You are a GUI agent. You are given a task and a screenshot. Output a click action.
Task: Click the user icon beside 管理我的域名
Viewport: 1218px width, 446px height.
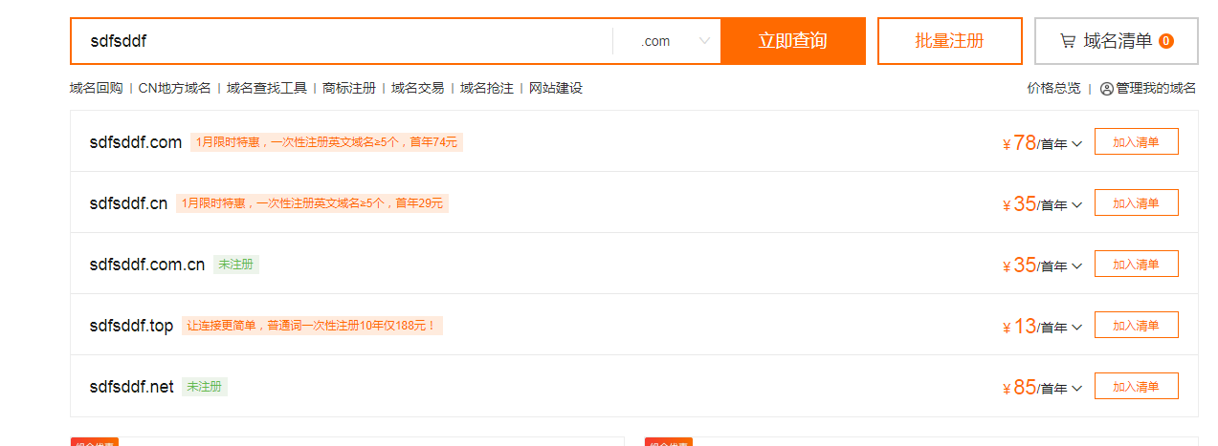(1106, 89)
